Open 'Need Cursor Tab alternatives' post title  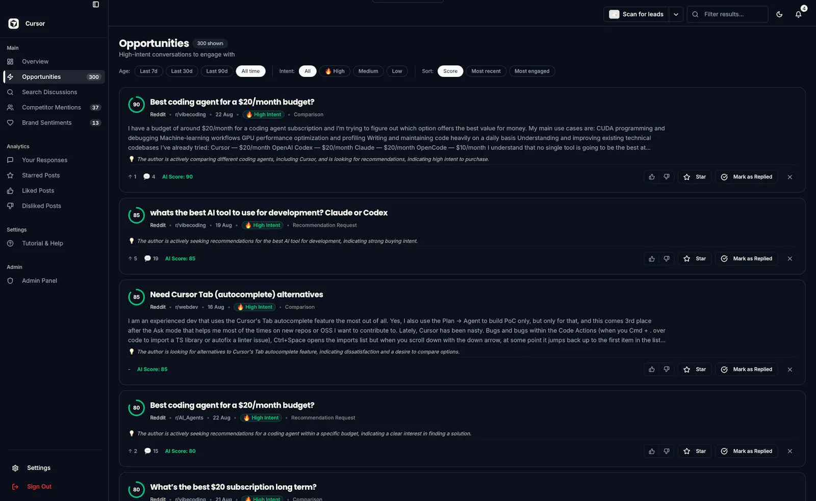(x=237, y=295)
